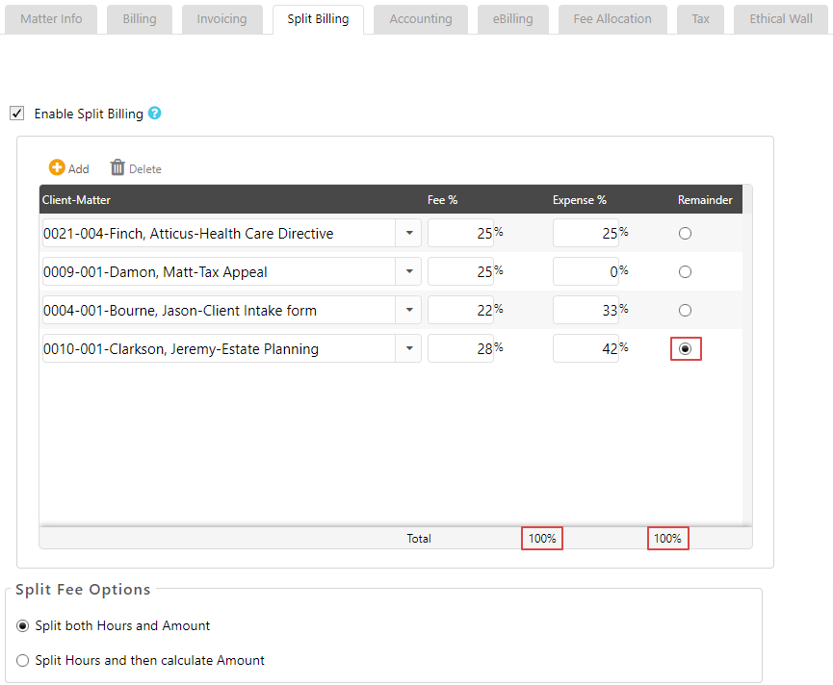Select Split both Hours and Amount option
The image size is (833, 685).
point(23,626)
